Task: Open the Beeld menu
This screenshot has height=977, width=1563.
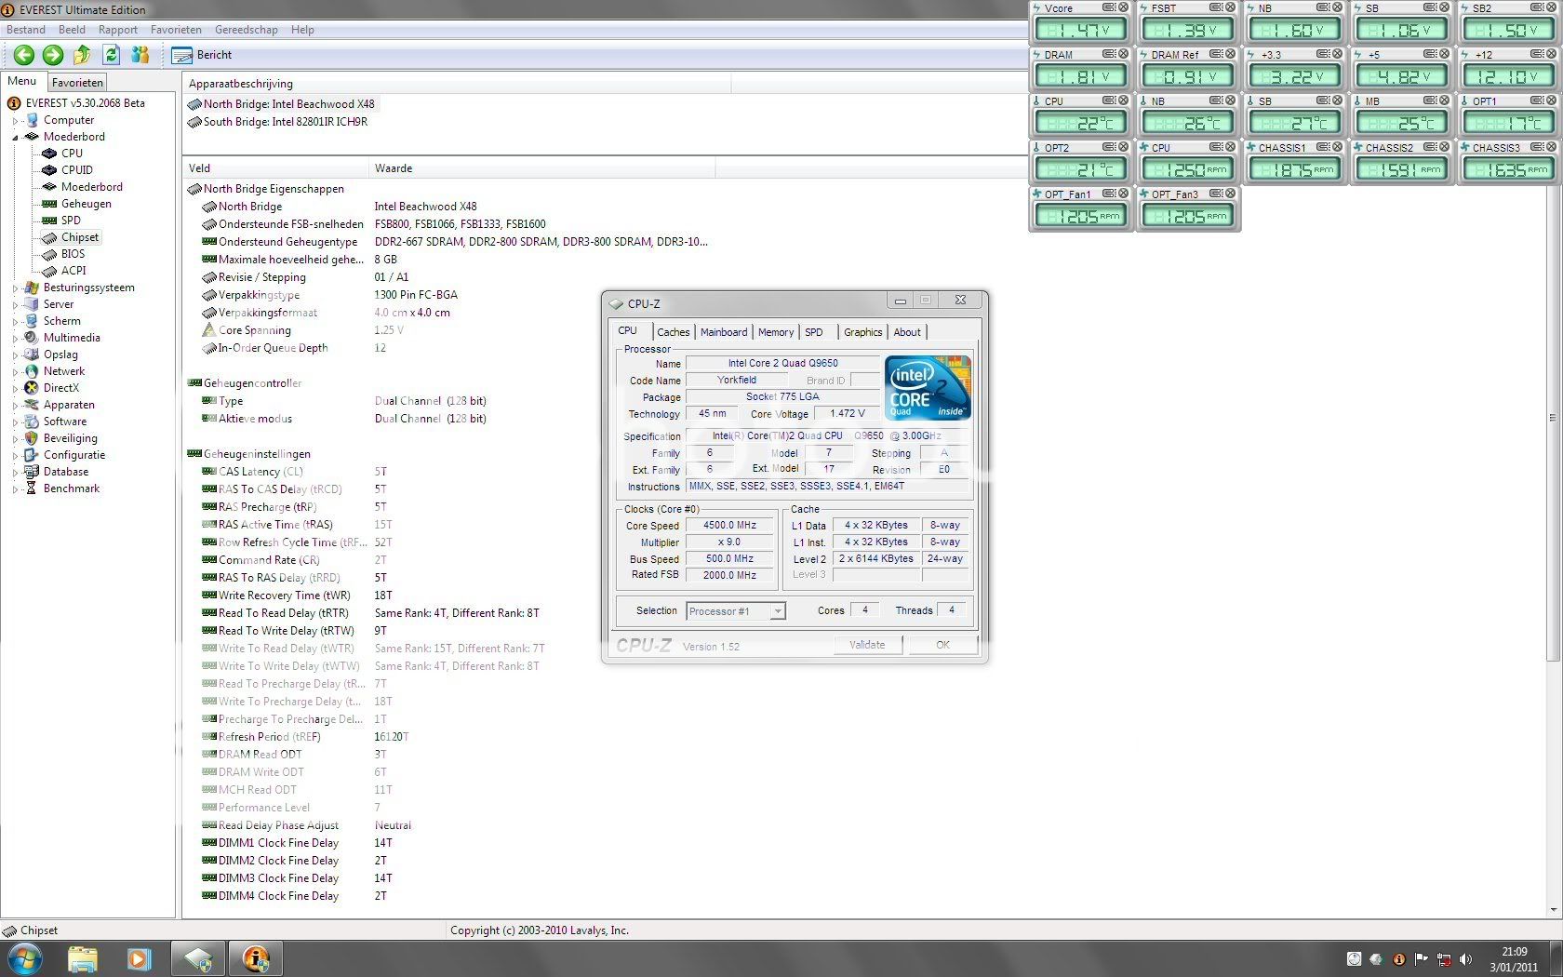Action: [72, 30]
